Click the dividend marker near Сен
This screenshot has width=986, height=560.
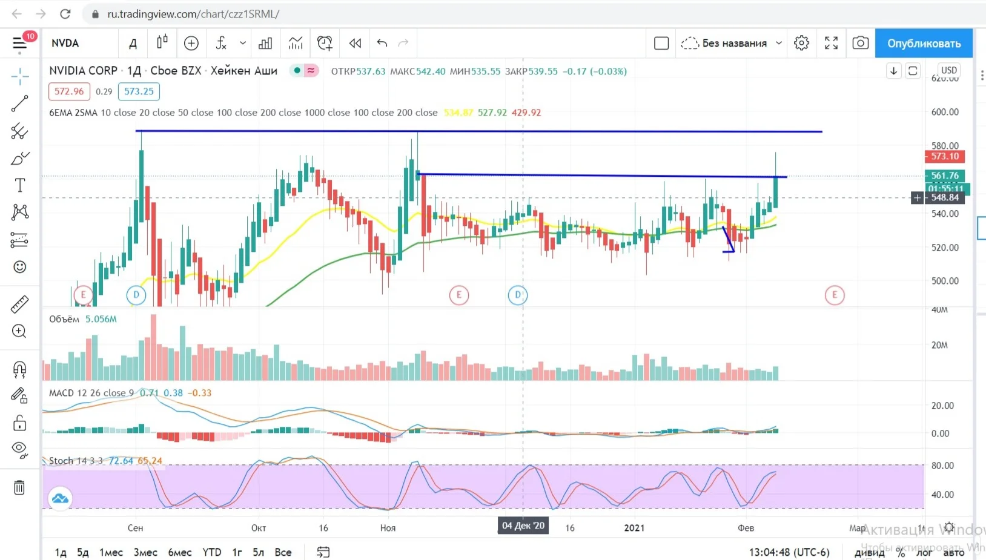tap(136, 295)
